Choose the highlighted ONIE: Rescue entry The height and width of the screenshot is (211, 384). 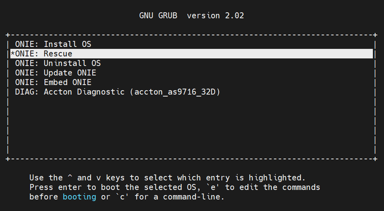pos(191,54)
